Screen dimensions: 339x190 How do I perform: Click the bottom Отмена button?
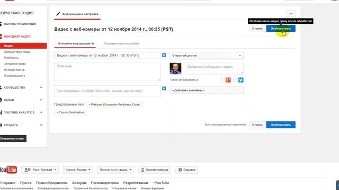click(257, 125)
